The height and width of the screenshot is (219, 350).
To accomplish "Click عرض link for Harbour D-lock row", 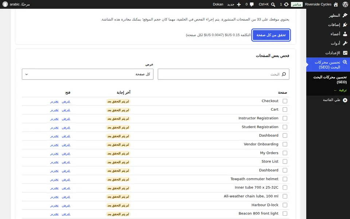I will click(66, 205).
